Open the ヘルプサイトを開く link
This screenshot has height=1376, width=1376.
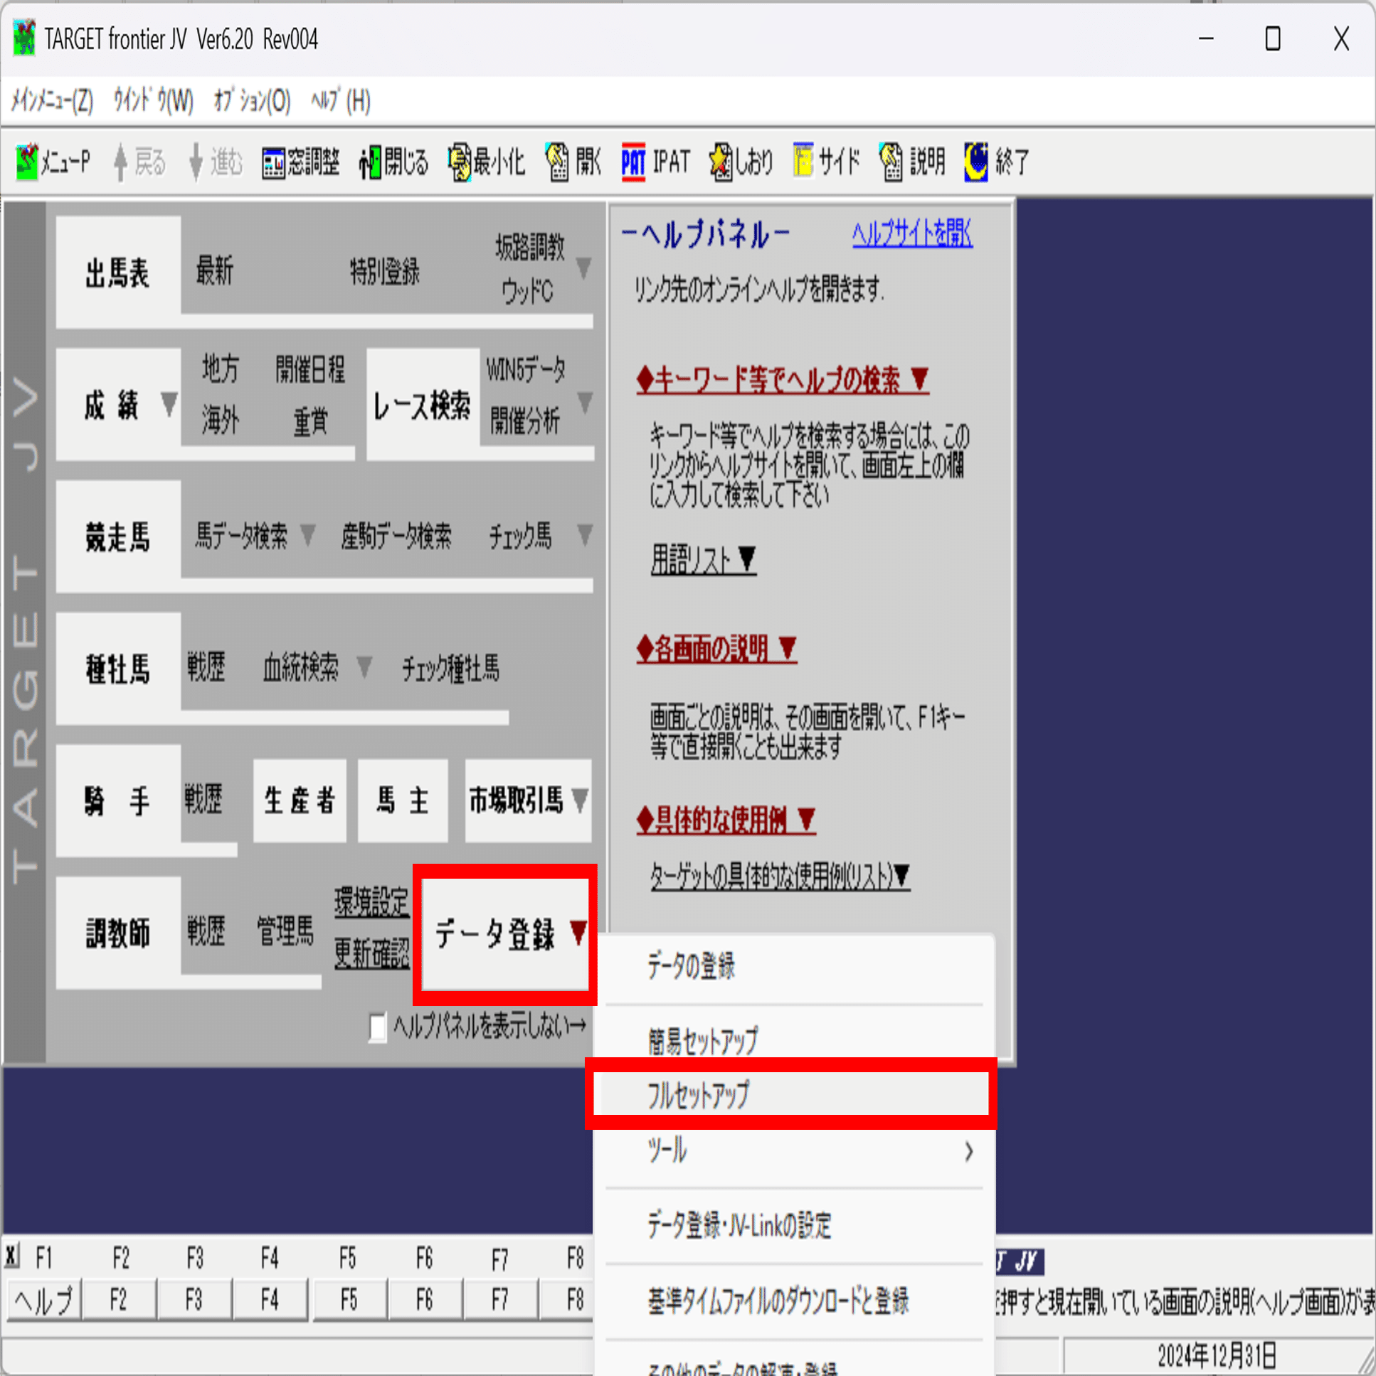click(x=912, y=233)
